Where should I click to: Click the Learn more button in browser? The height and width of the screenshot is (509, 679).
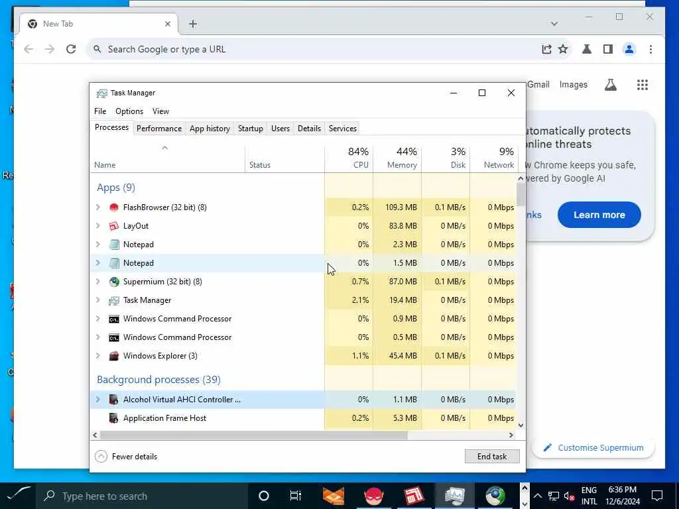599,215
